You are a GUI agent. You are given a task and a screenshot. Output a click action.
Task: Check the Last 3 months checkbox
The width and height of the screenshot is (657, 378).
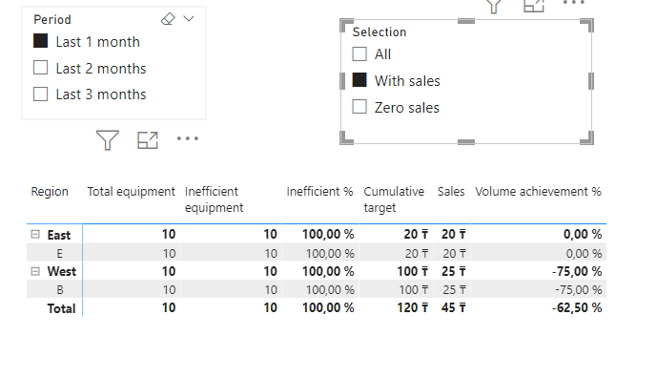pos(41,94)
